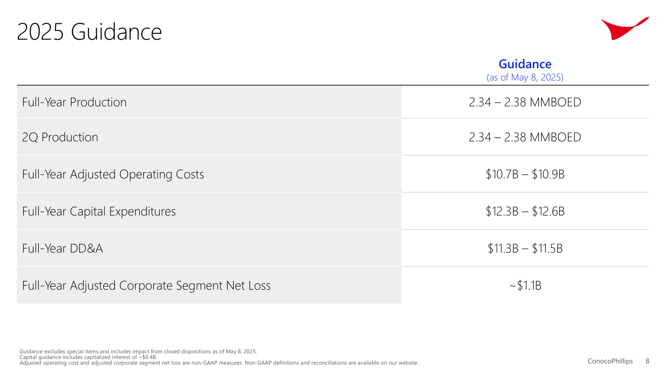Image resolution: width=666 pixels, height=375 pixels.
Task: Select the $10.7B – $10.9B value
Action: [525, 174]
